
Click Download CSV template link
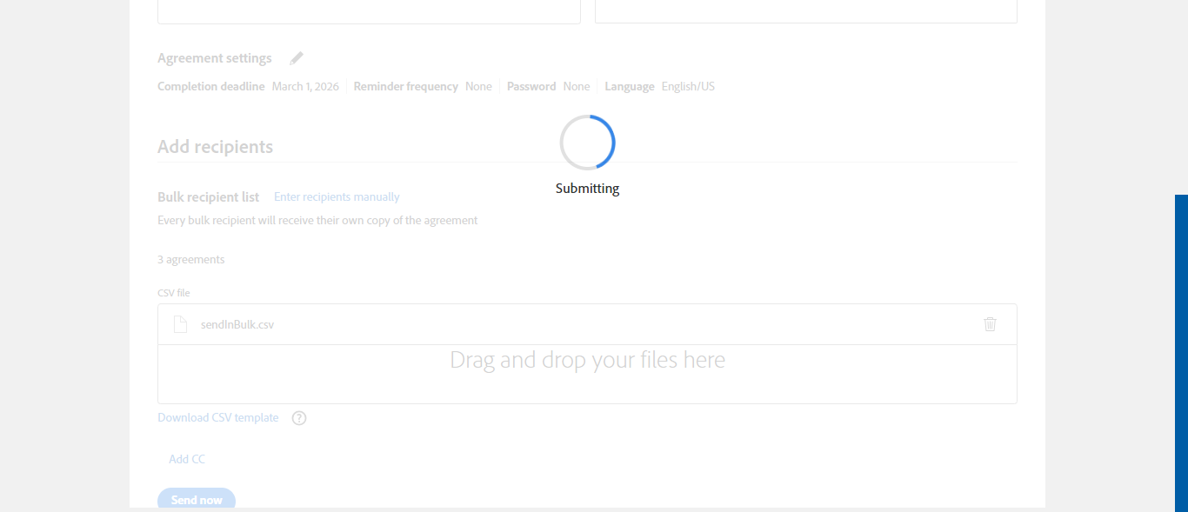(x=218, y=418)
